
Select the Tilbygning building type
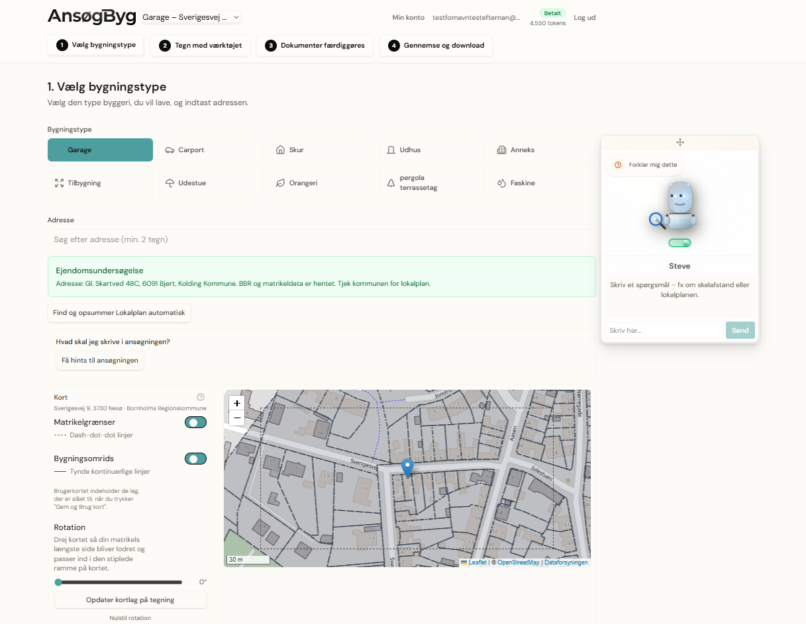[100, 183]
